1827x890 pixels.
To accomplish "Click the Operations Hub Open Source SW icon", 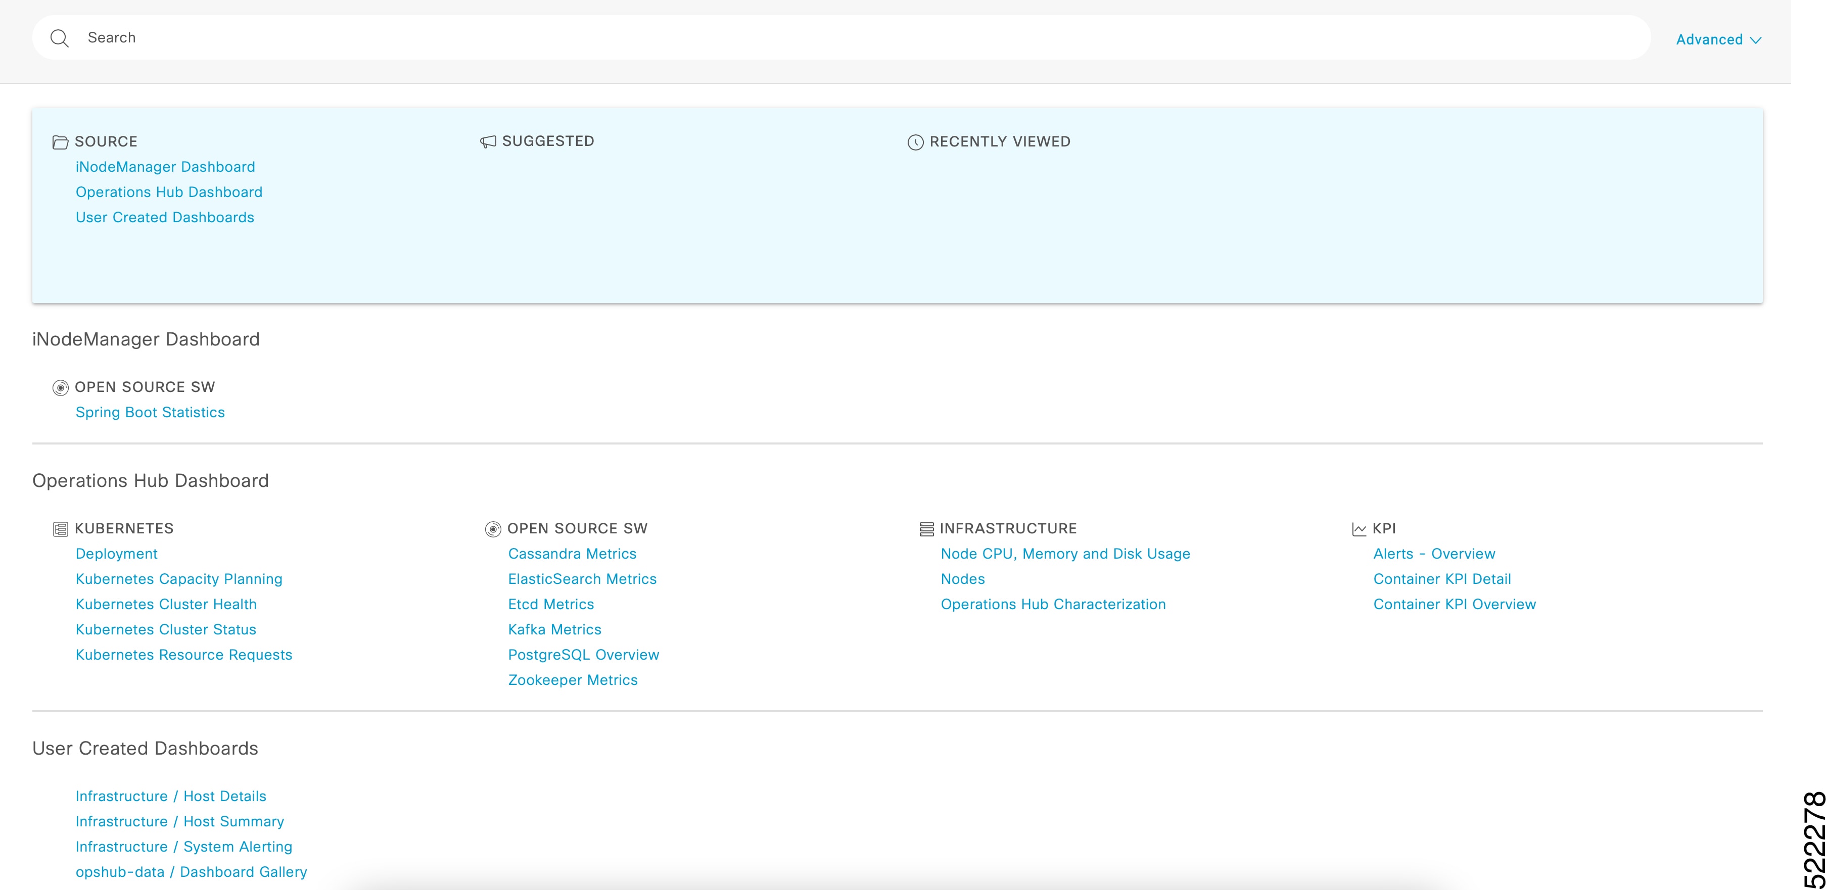I will pyautogui.click(x=493, y=529).
